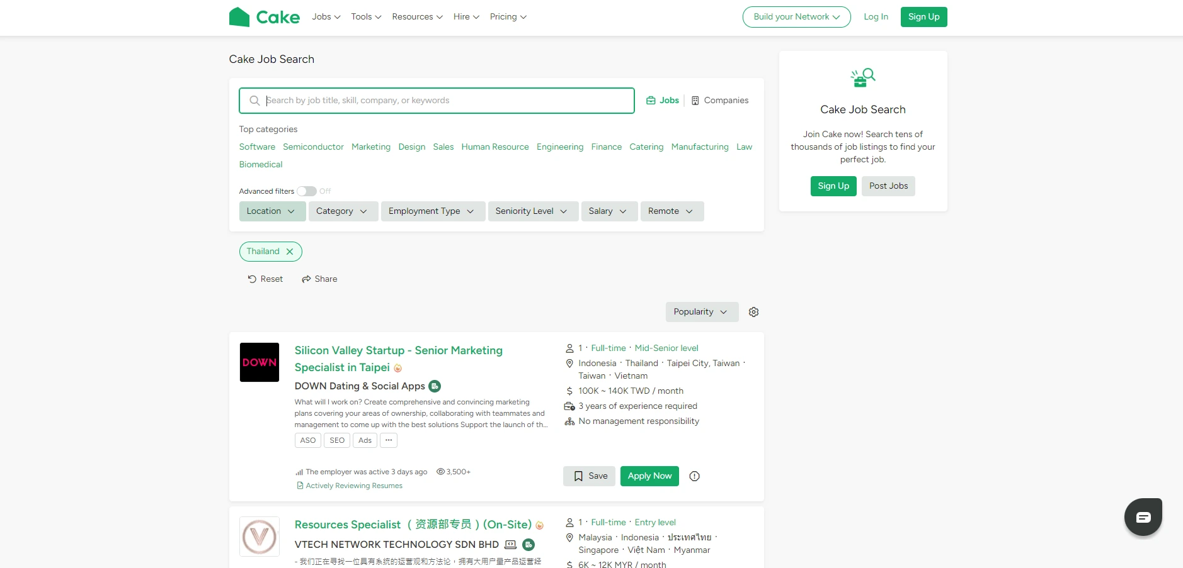Select the Design category
This screenshot has height=568, width=1183.
pyautogui.click(x=412, y=147)
